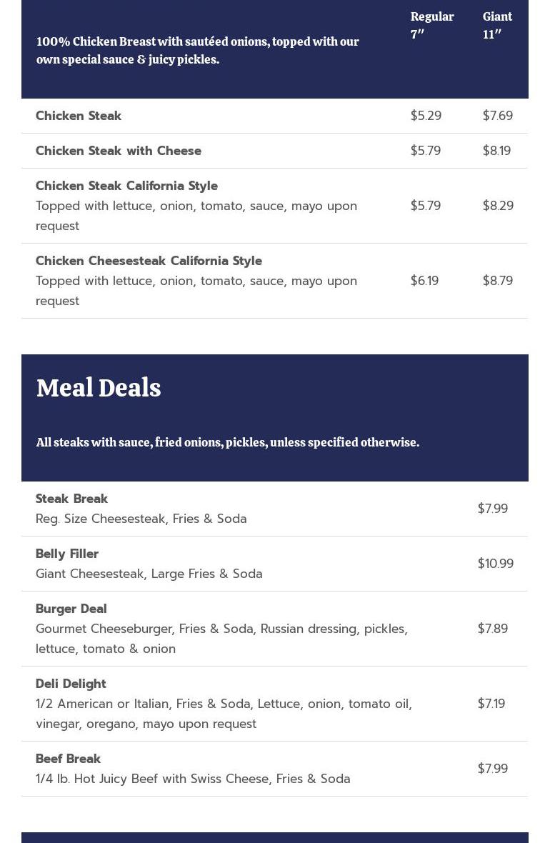Click the Regular 7″ column header
Image resolution: width=550 pixels, height=843 pixels.
(x=431, y=25)
